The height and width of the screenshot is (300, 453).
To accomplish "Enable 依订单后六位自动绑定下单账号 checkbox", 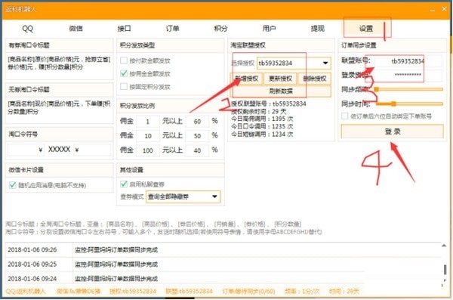I will 345,116.
